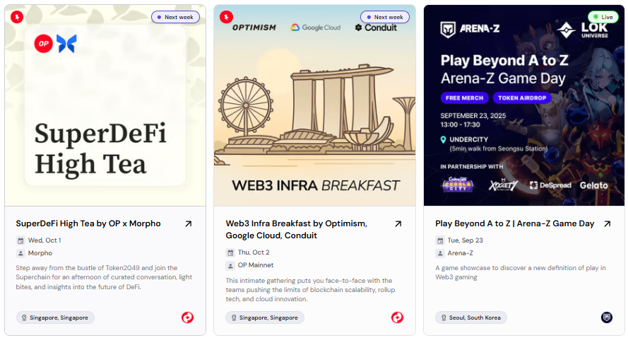Image resolution: width=628 pixels, height=338 pixels.
Task: Click the TOKEN AIRDROP pill on game banner
Action: (522, 98)
